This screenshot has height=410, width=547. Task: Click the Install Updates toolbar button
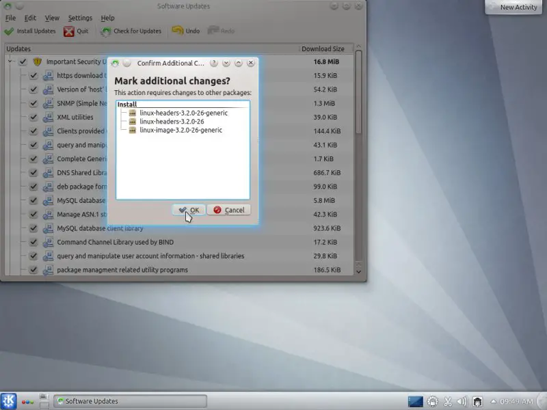(x=30, y=31)
